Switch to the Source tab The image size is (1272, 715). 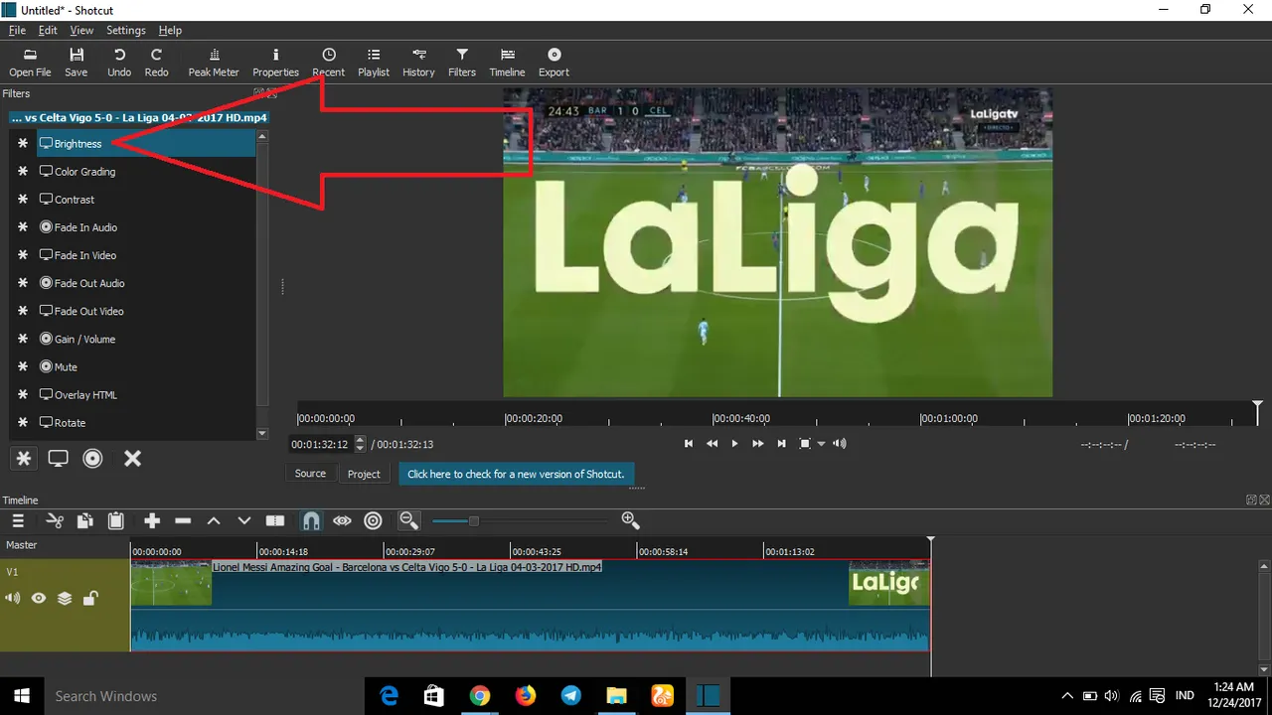coord(310,474)
